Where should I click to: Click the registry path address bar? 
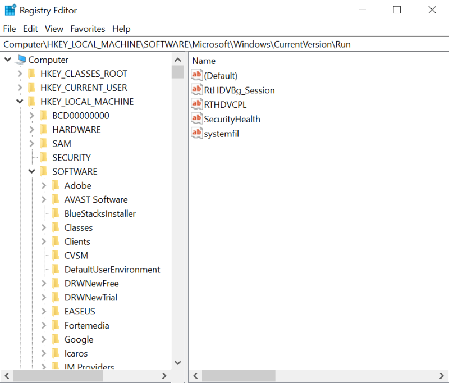click(x=224, y=44)
